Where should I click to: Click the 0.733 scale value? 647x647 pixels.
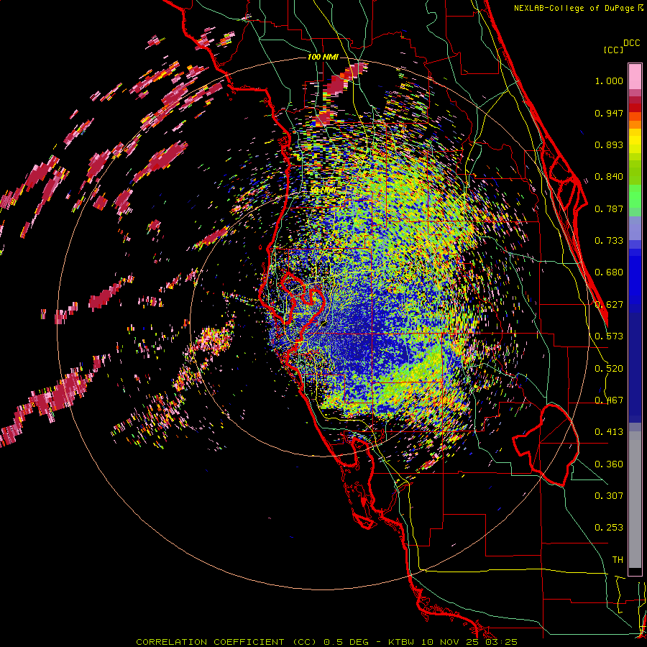[609, 241]
